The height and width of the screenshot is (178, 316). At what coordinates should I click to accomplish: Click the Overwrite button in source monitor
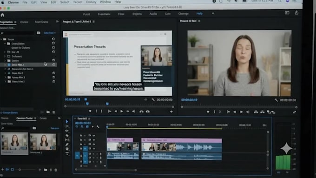click(x=148, y=111)
